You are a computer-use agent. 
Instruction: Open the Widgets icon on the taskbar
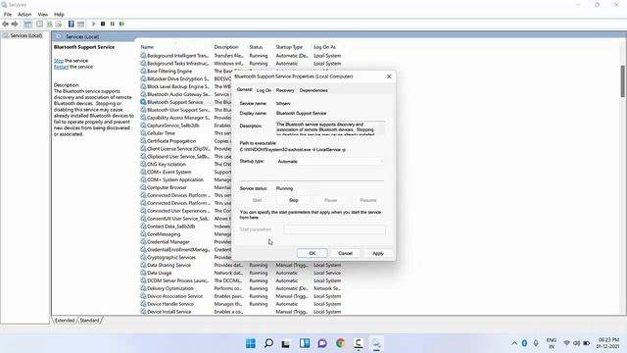point(305,343)
